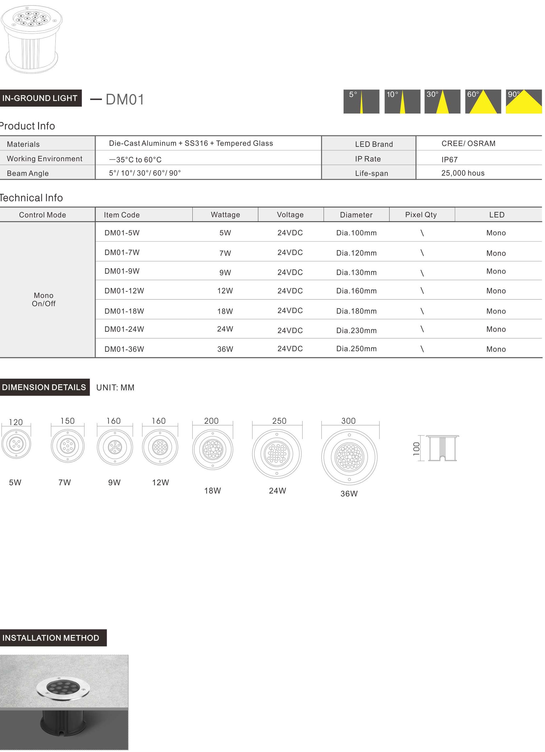Viewport: 545px width, 752px height.
Task: Click the 10° beam angle icon
Action: pos(402,102)
